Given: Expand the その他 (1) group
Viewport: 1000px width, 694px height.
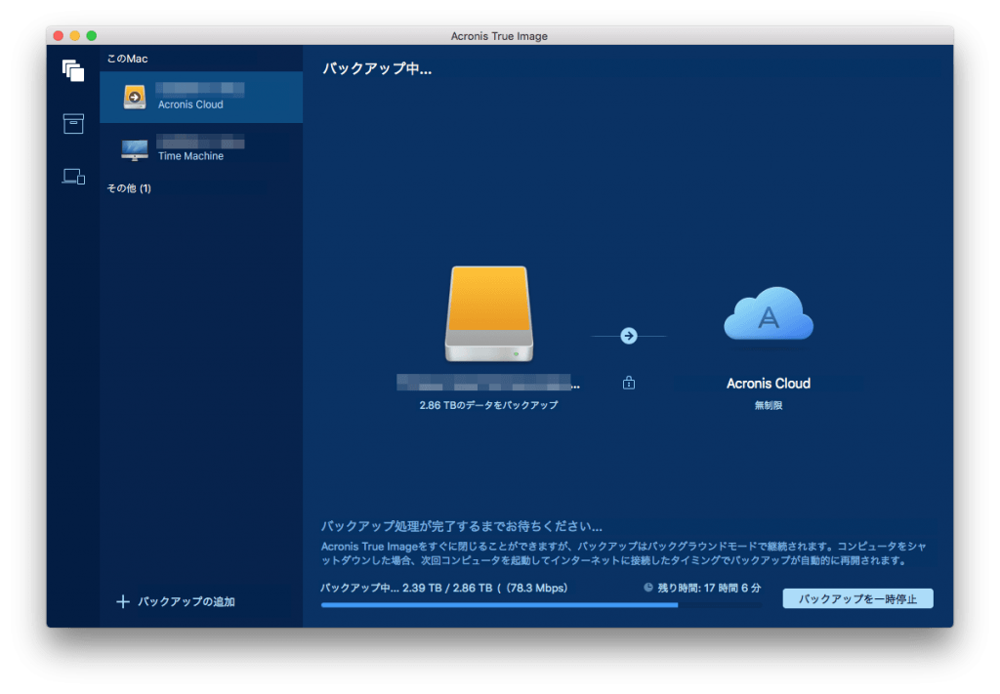Looking at the screenshot, I should (129, 188).
